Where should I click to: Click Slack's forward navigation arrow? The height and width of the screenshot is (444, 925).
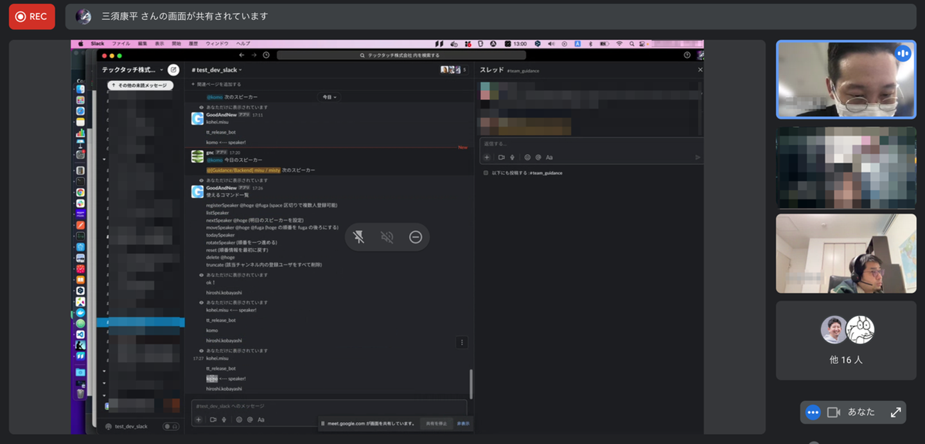coord(254,55)
